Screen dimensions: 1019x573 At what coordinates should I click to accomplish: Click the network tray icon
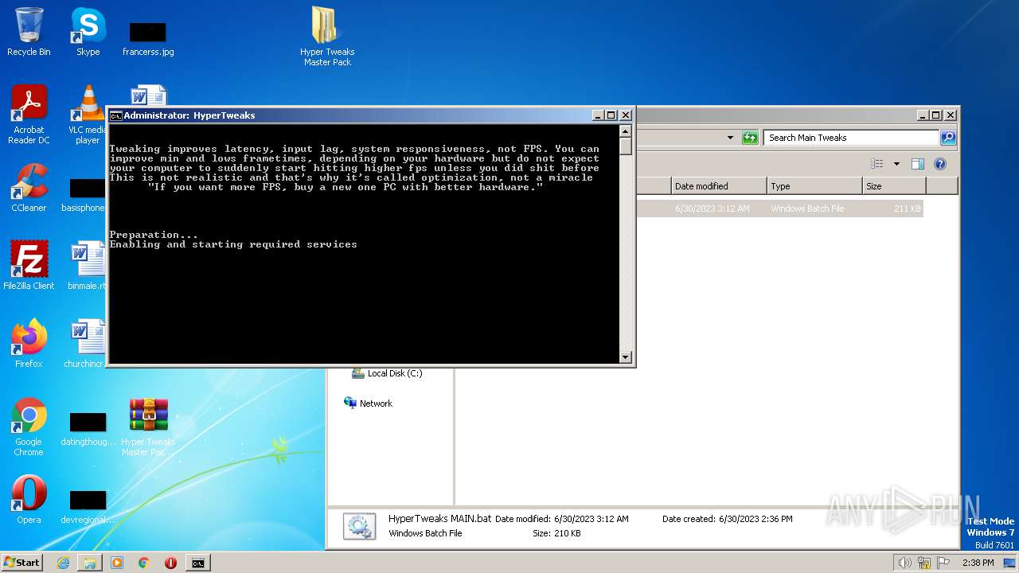click(x=923, y=563)
